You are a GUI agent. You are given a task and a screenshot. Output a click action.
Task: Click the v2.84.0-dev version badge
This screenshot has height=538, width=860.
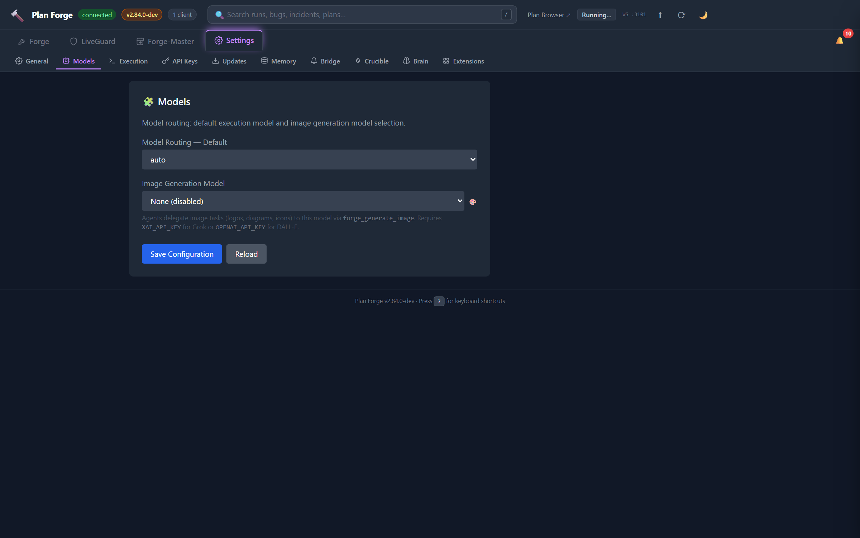tap(142, 15)
